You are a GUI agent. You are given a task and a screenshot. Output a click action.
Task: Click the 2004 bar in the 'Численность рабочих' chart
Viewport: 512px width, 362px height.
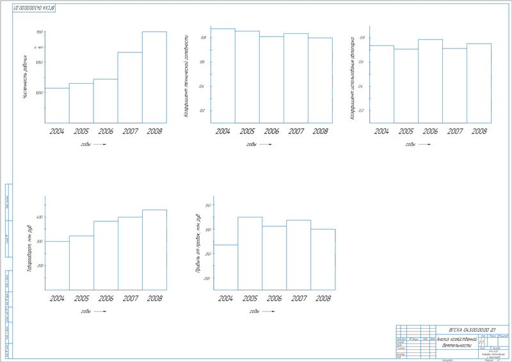click(57, 106)
